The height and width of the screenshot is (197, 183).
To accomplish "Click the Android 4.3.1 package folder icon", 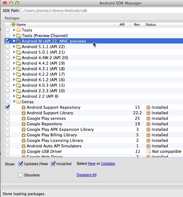I will point(19,69).
